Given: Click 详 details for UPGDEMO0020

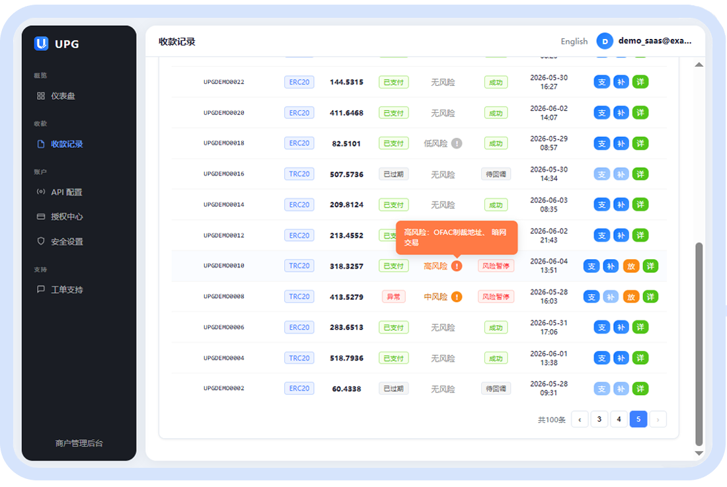Looking at the screenshot, I should click(x=640, y=112).
